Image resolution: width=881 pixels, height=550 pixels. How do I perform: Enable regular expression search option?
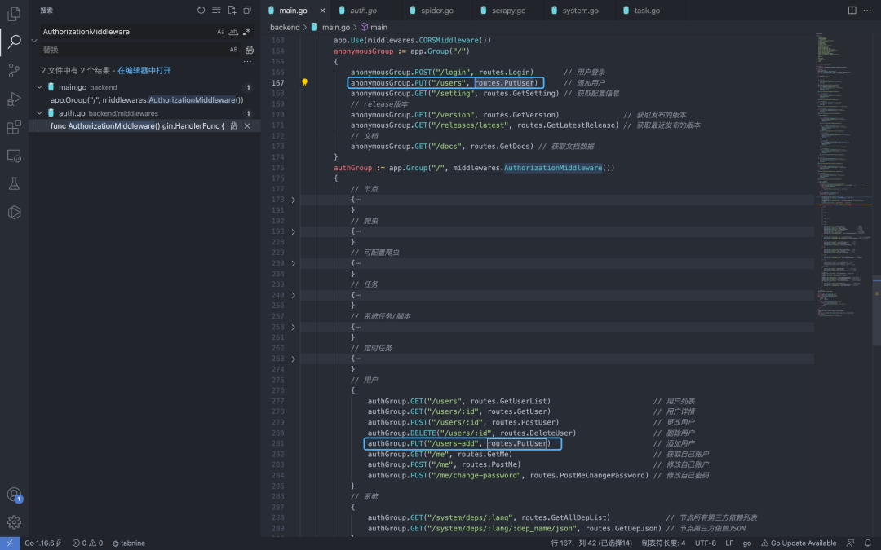click(x=246, y=32)
